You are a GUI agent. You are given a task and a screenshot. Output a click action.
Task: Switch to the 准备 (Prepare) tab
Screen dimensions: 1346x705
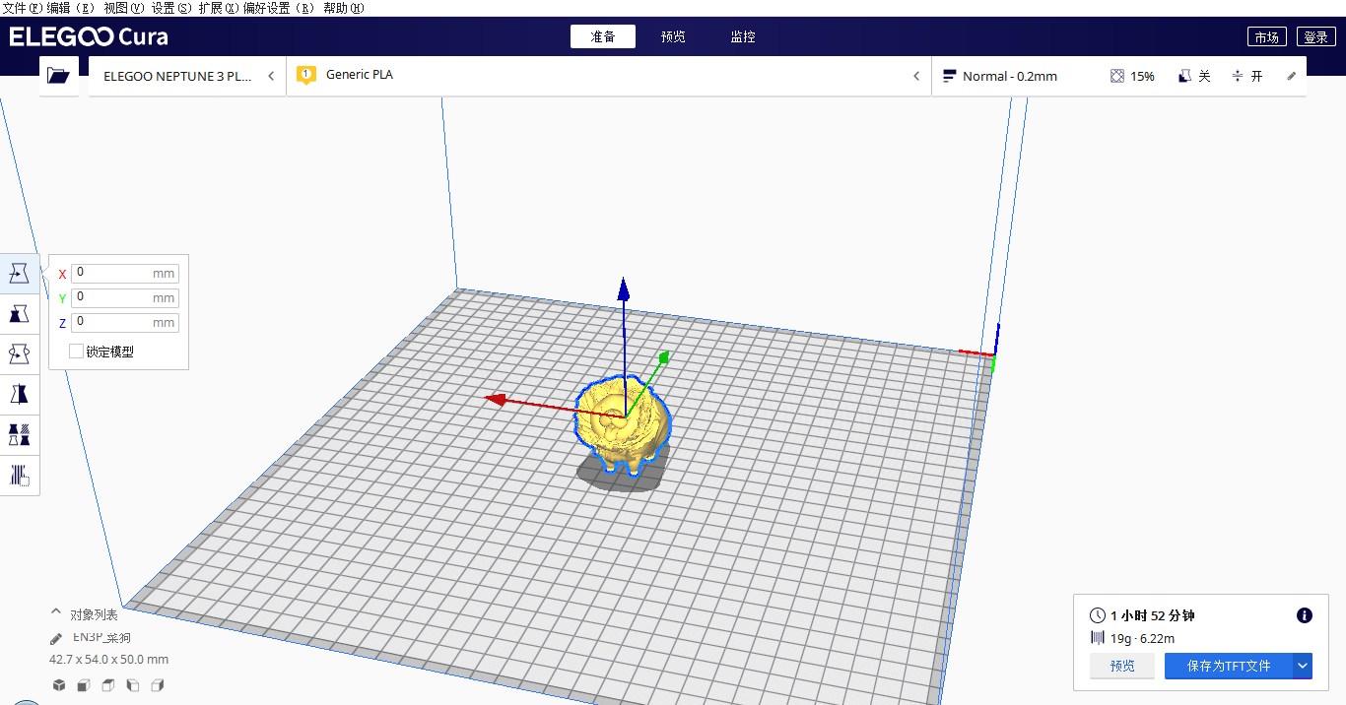pos(603,36)
